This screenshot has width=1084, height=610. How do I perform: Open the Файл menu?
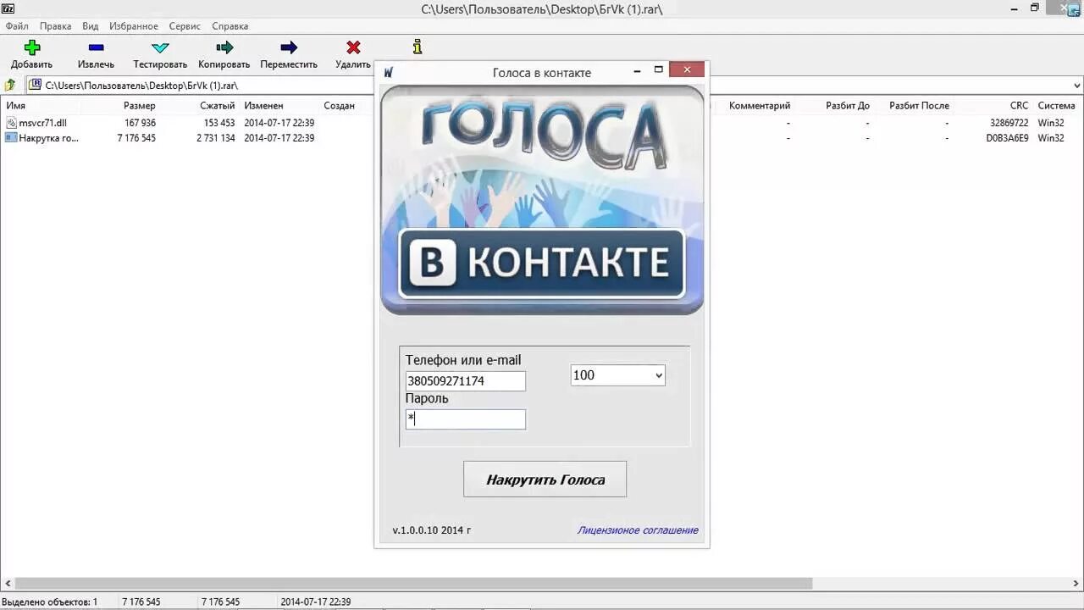coord(17,26)
